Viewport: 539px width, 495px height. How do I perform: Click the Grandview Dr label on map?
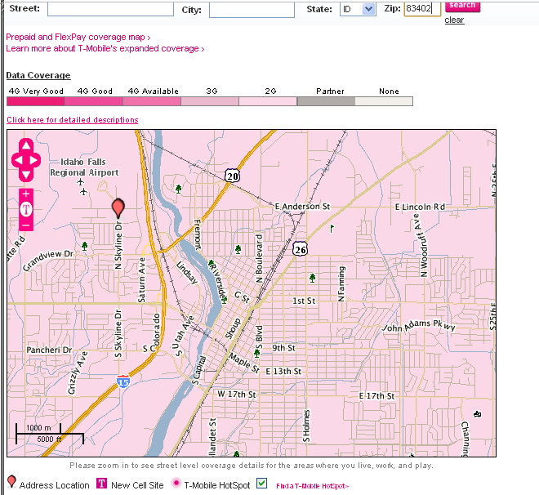coord(48,260)
